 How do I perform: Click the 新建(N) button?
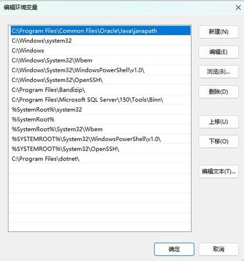pyautogui.click(x=219, y=32)
